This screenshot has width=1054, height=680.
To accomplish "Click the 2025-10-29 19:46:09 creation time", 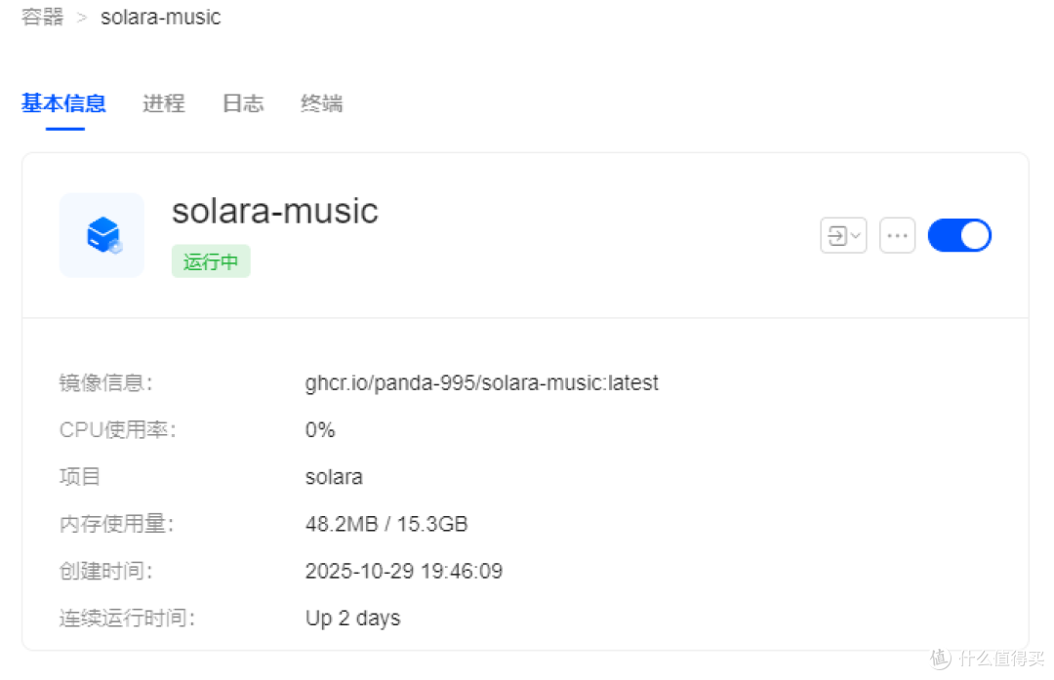I will click(404, 571).
